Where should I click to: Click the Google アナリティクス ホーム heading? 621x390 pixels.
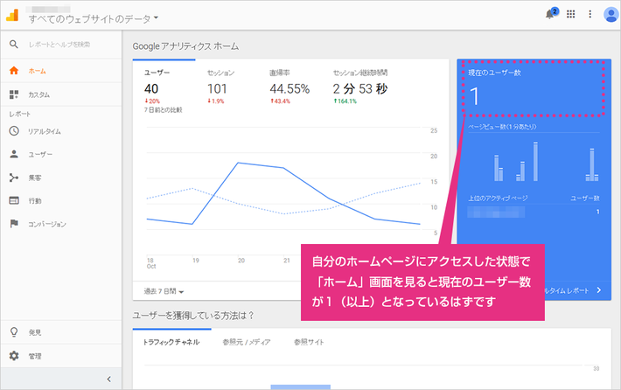click(x=185, y=46)
